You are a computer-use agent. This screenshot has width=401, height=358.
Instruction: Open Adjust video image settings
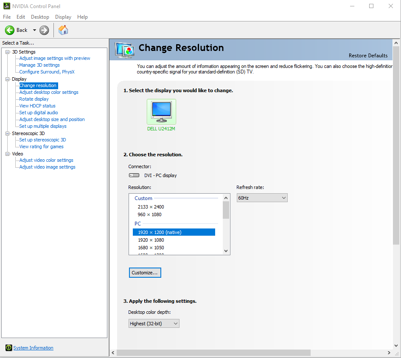[x=47, y=167]
